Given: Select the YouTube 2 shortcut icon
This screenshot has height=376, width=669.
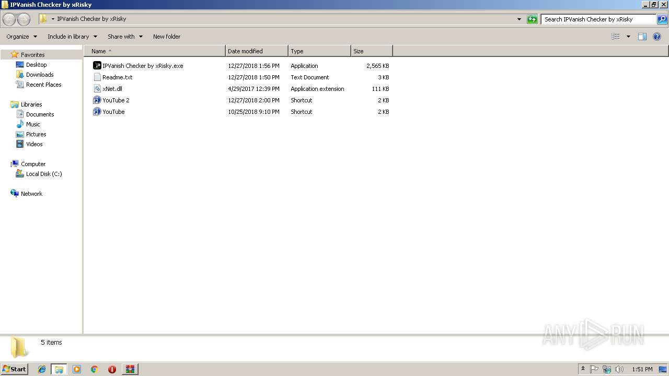Looking at the screenshot, I should tap(97, 100).
